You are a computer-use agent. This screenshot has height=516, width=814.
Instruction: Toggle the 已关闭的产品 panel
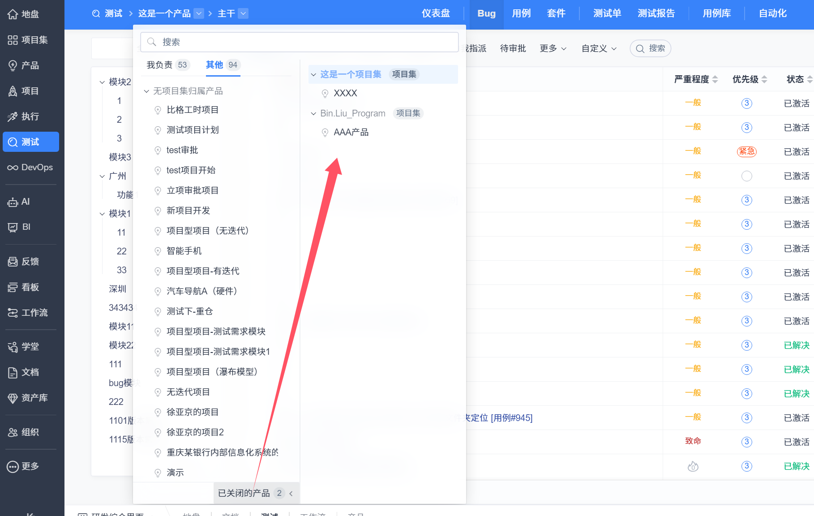pyautogui.click(x=256, y=493)
